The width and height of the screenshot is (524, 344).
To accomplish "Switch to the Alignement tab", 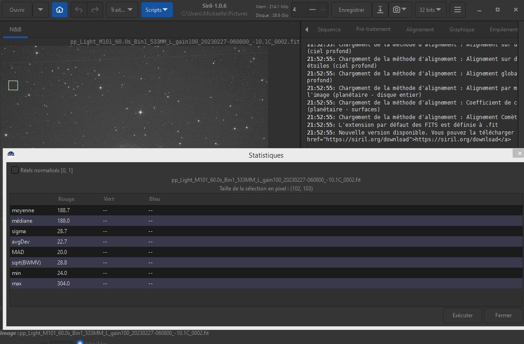I will coord(420,30).
